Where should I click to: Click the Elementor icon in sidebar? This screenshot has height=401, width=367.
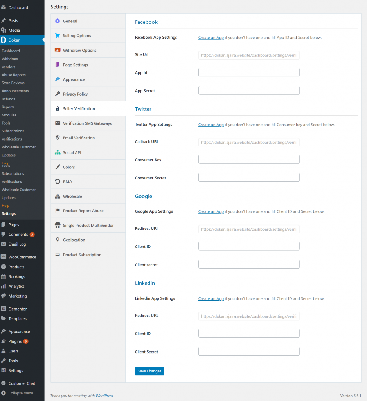pos(3,309)
